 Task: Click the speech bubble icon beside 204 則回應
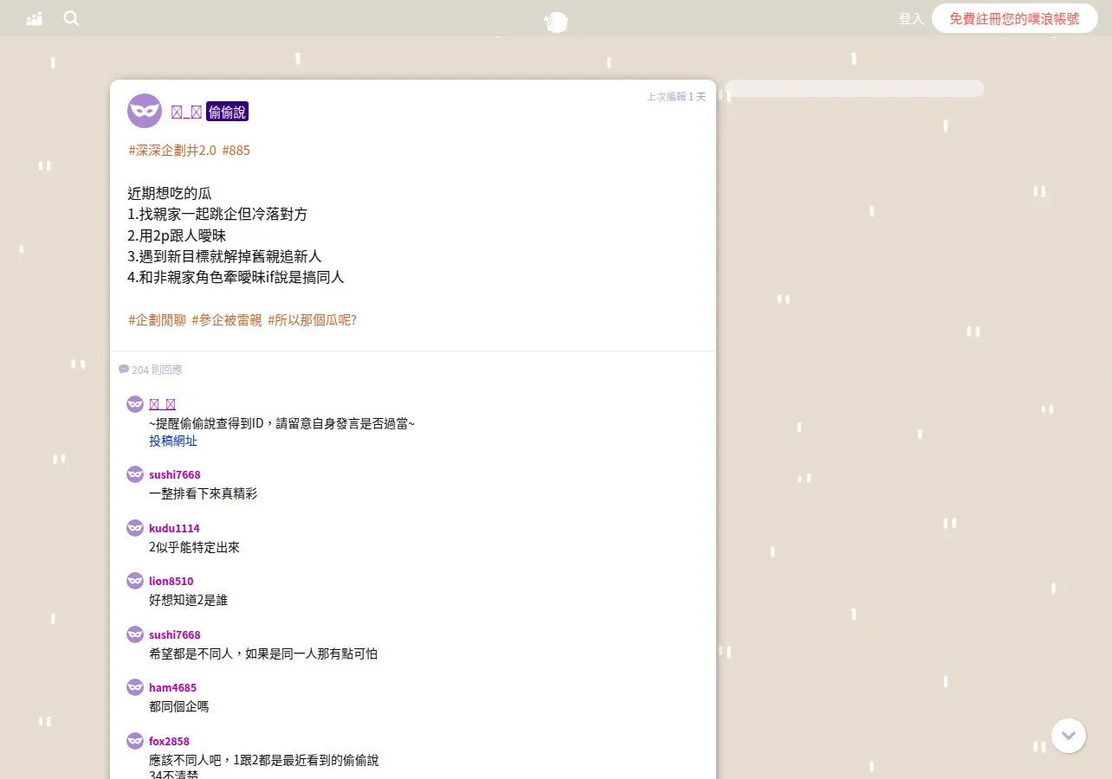coord(124,370)
